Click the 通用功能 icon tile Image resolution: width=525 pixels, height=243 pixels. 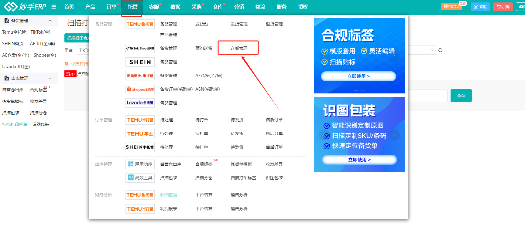(140, 164)
